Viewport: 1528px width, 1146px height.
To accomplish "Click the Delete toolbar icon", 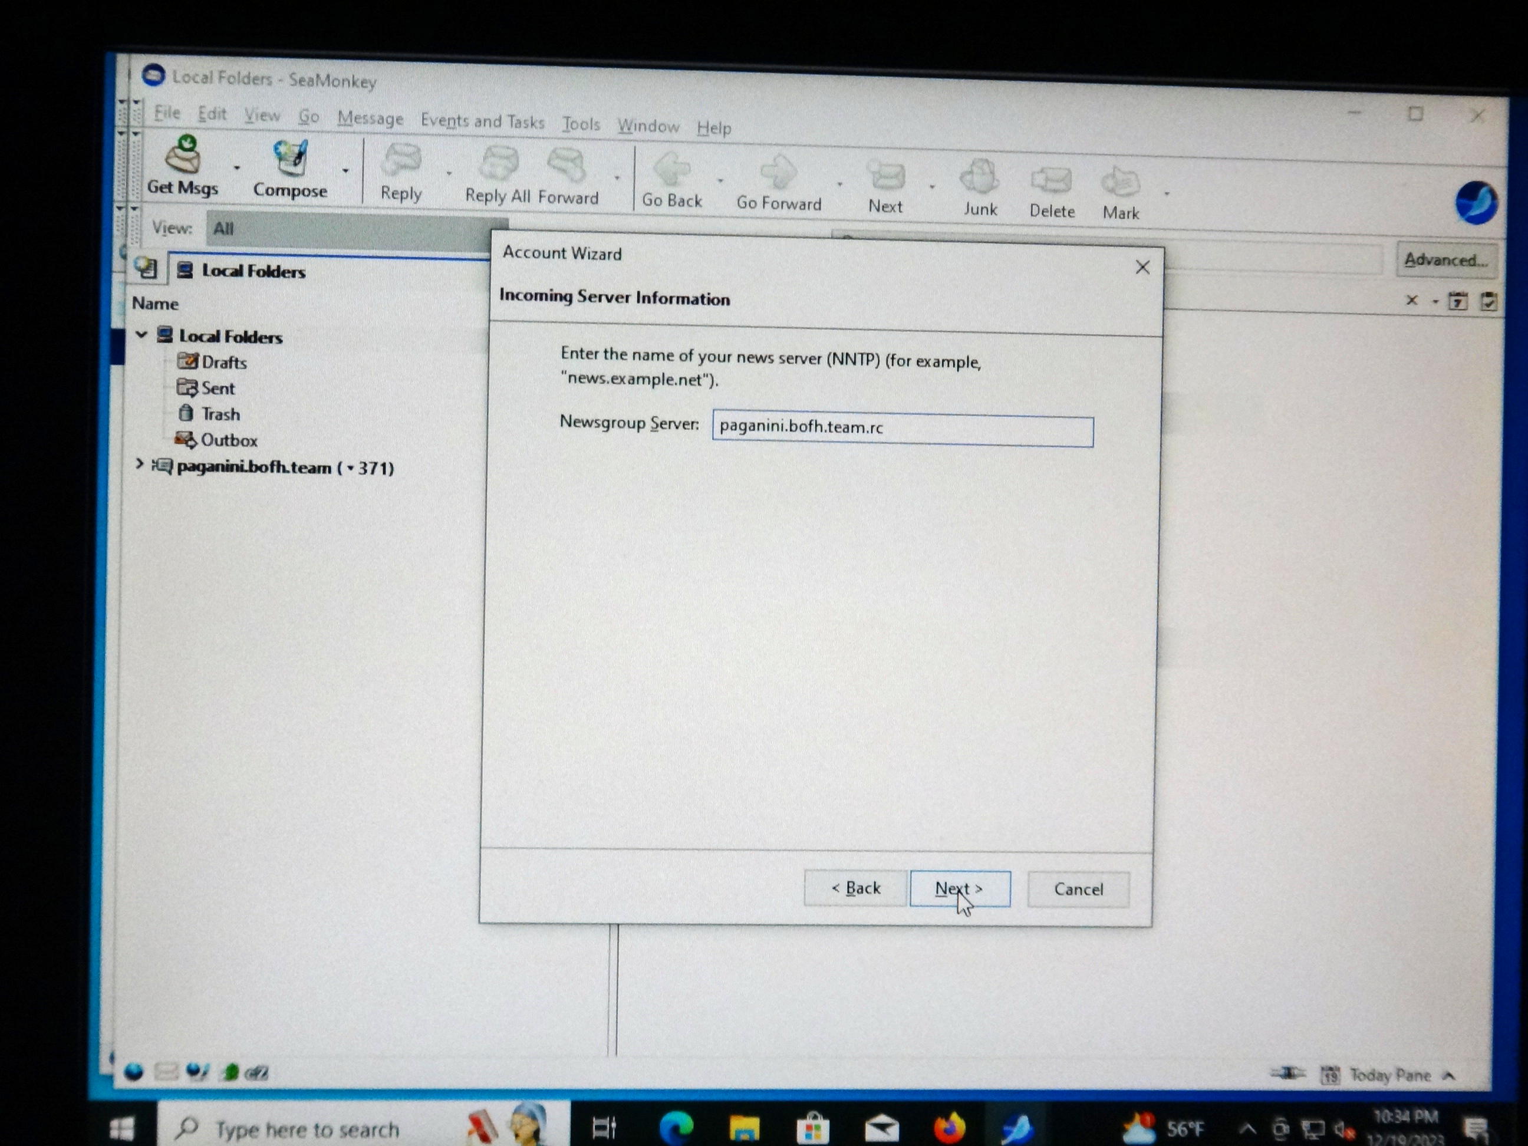I will click(1051, 181).
